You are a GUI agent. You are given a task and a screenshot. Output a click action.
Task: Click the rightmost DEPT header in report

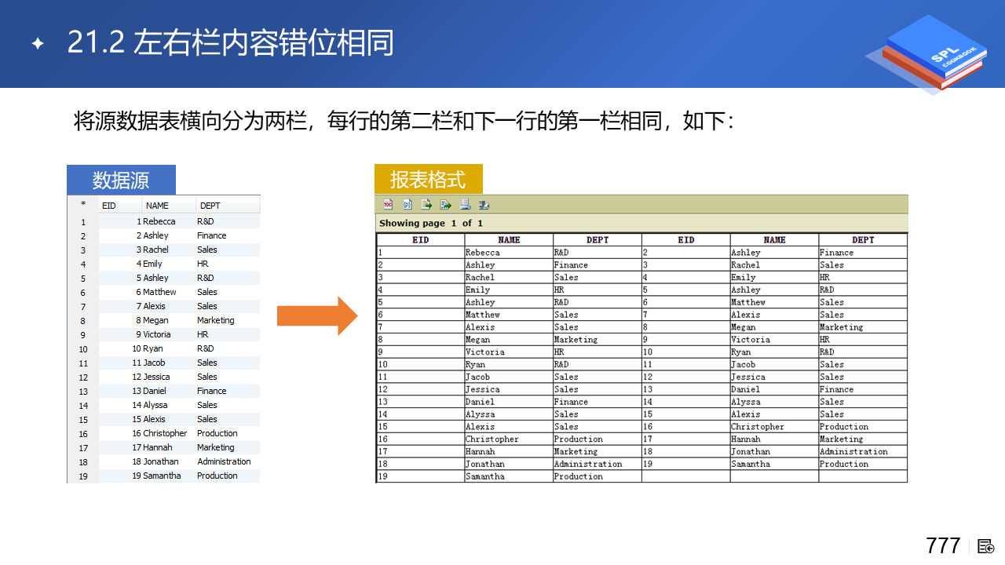pos(862,240)
